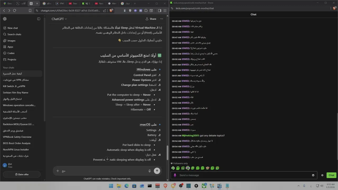Click Mjtheking2001 username in Kick chat
Viewport: 338px width, 190px height.
pyautogui.click(x=190, y=136)
